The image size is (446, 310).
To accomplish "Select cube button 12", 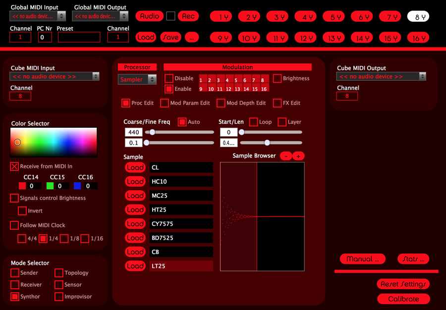I will pos(305,38).
